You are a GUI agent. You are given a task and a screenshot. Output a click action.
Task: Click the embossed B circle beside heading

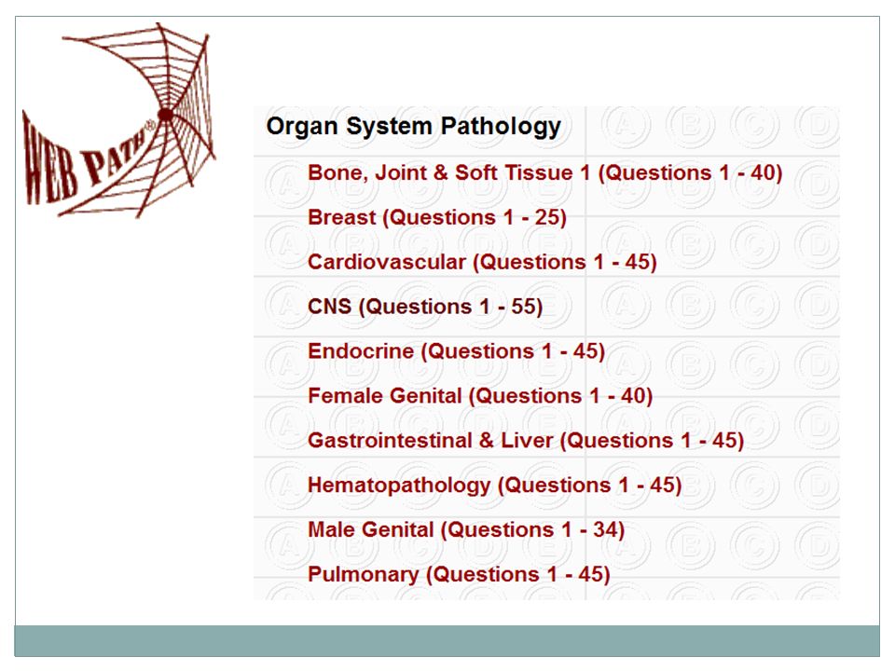coord(690,126)
